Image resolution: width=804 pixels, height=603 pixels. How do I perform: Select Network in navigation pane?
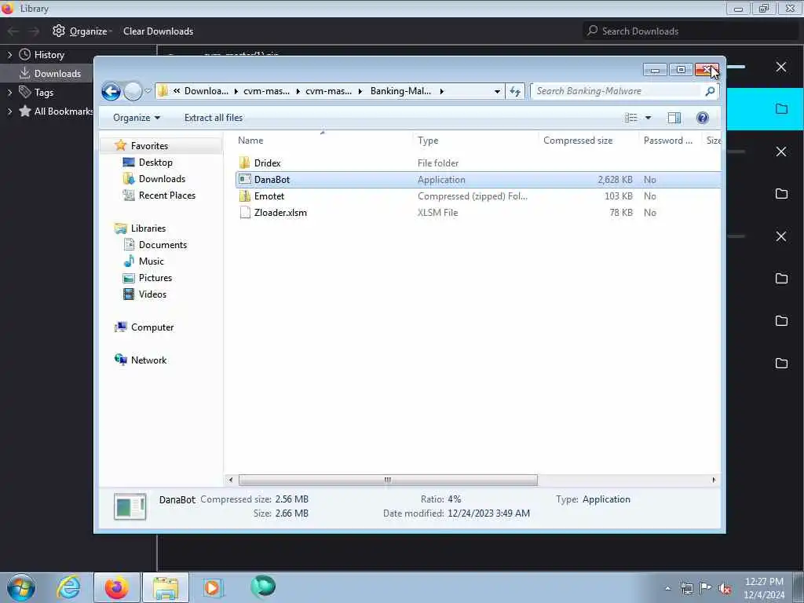pyautogui.click(x=148, y=360)
